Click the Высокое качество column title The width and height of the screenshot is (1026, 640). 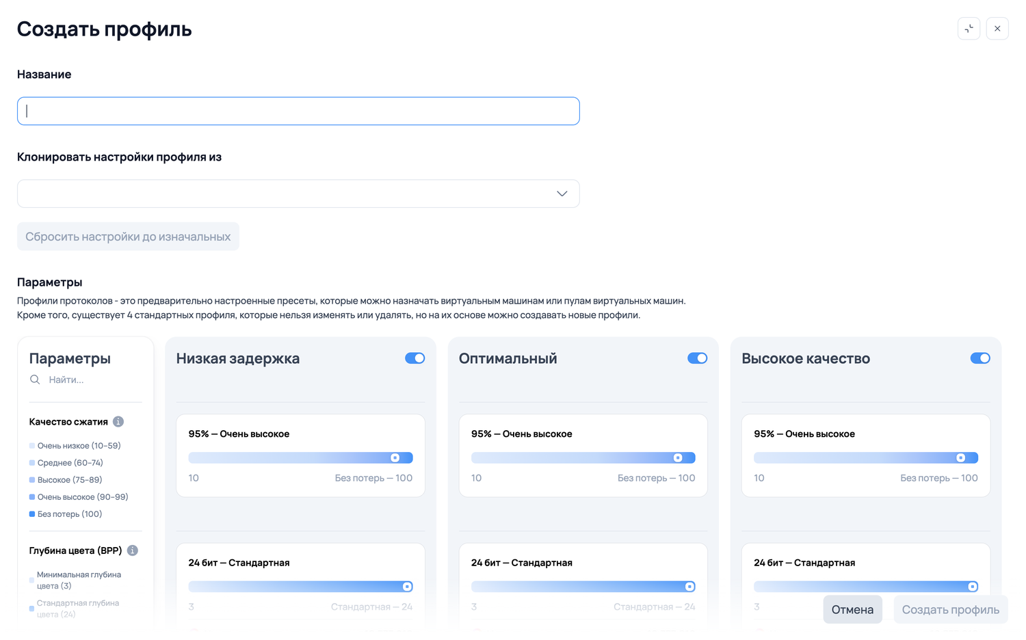806,358
